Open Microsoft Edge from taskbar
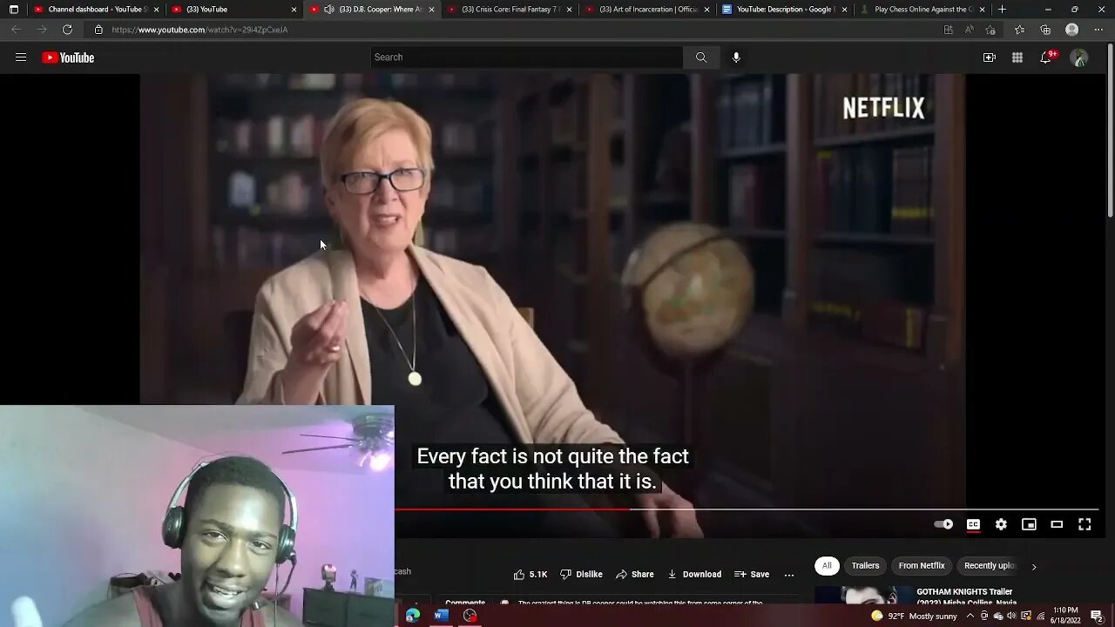This screenshot has width=1115, height=627. pyautogui.click(x=412, y=616)
